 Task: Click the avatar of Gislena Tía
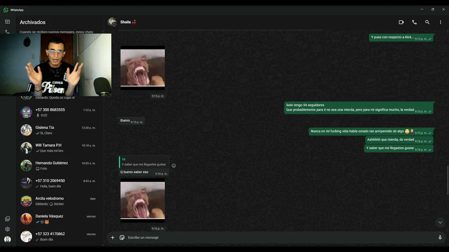[26, 130]
